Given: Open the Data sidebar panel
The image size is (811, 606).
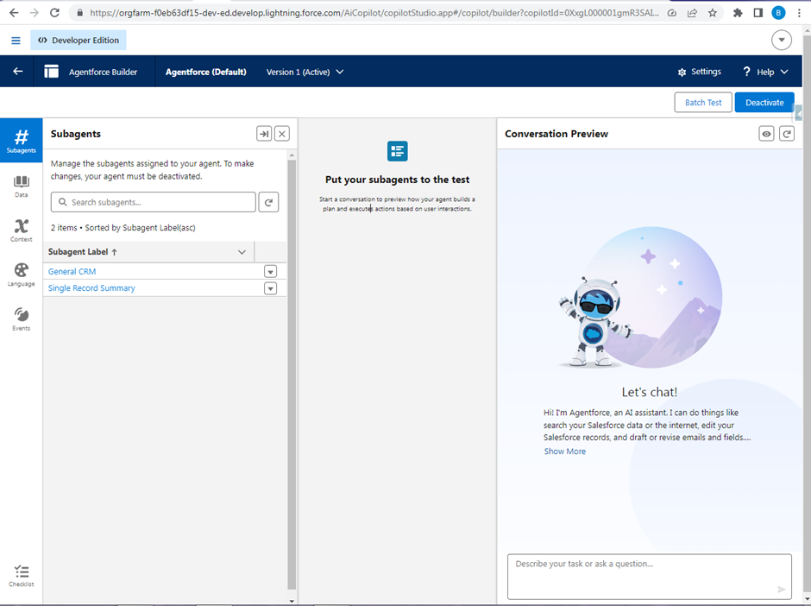Looking at the screenshot, I should coord(22,186).
